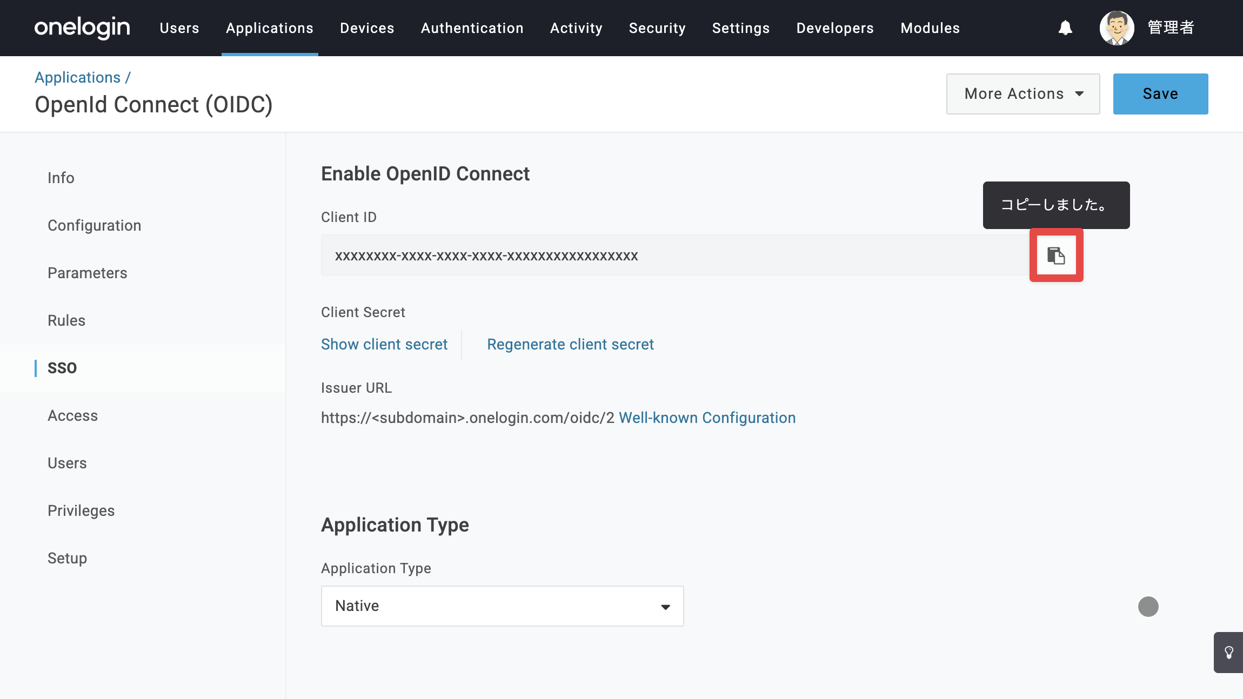Open the Security menu
The width and height of the screenshot is (1243, 699).
pos(657,28)
